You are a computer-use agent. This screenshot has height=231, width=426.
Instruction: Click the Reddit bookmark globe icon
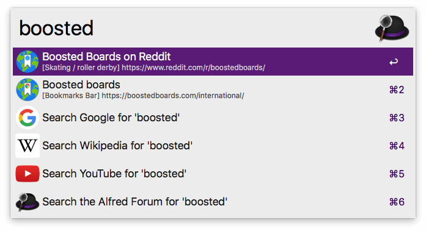[27, 62]
